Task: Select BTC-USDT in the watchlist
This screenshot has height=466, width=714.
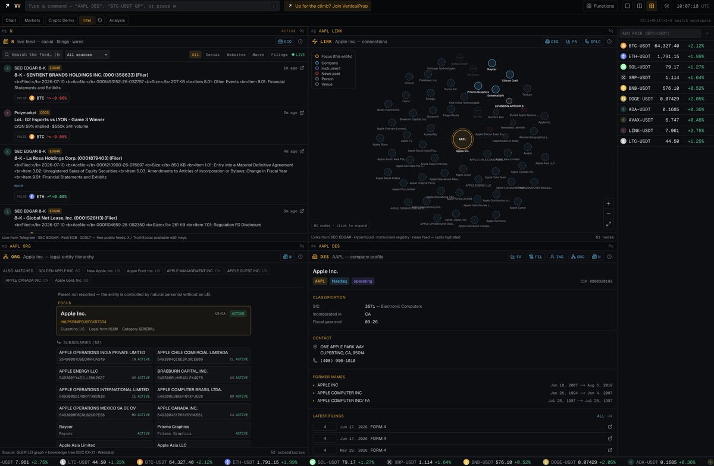Action: pos(666,45)
